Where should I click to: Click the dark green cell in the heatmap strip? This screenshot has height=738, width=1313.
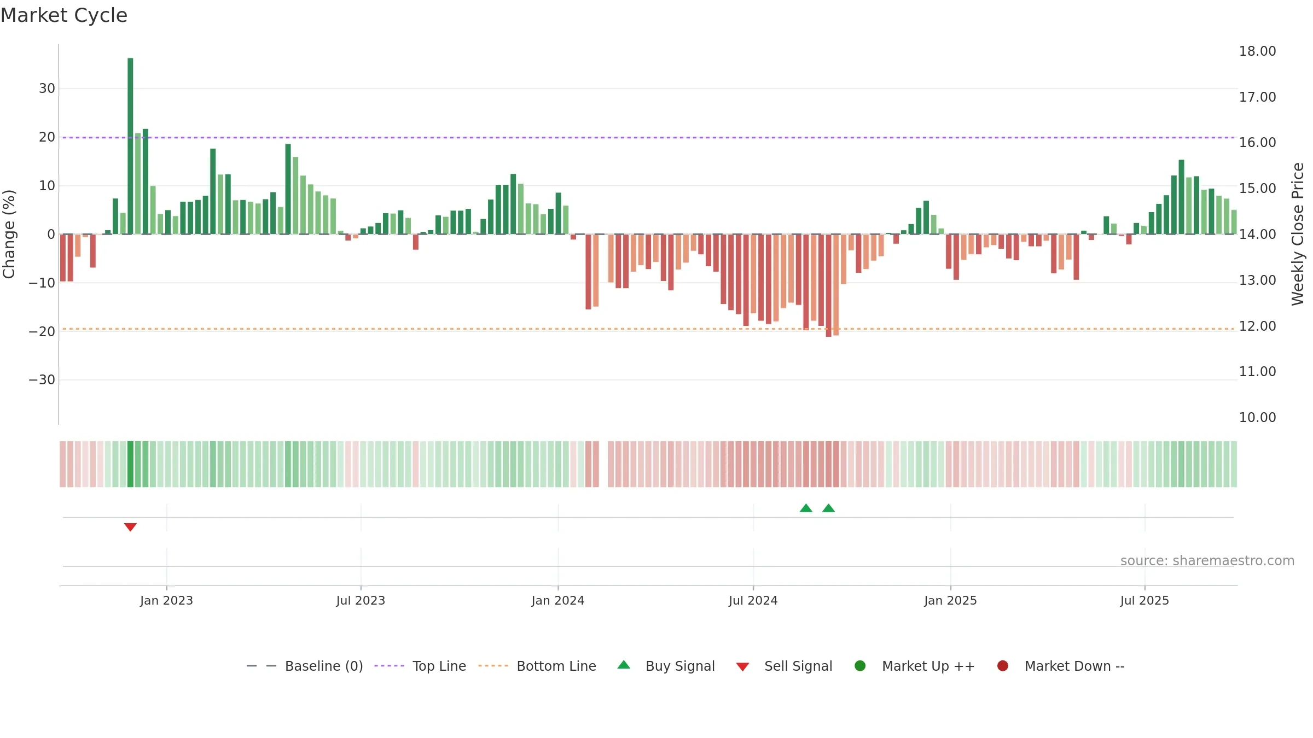point(130,464)
